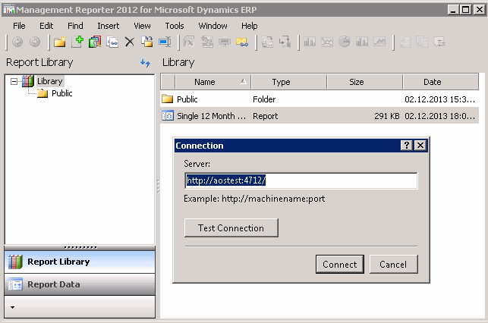
Task: Select the Single 12 Month report row
Action: tap(320, 116)
